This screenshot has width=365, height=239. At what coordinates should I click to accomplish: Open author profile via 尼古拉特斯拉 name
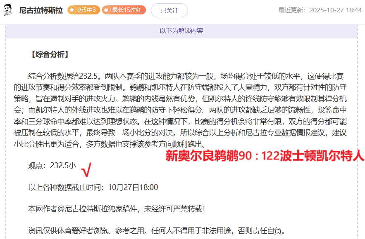click(x=41, y=10)
